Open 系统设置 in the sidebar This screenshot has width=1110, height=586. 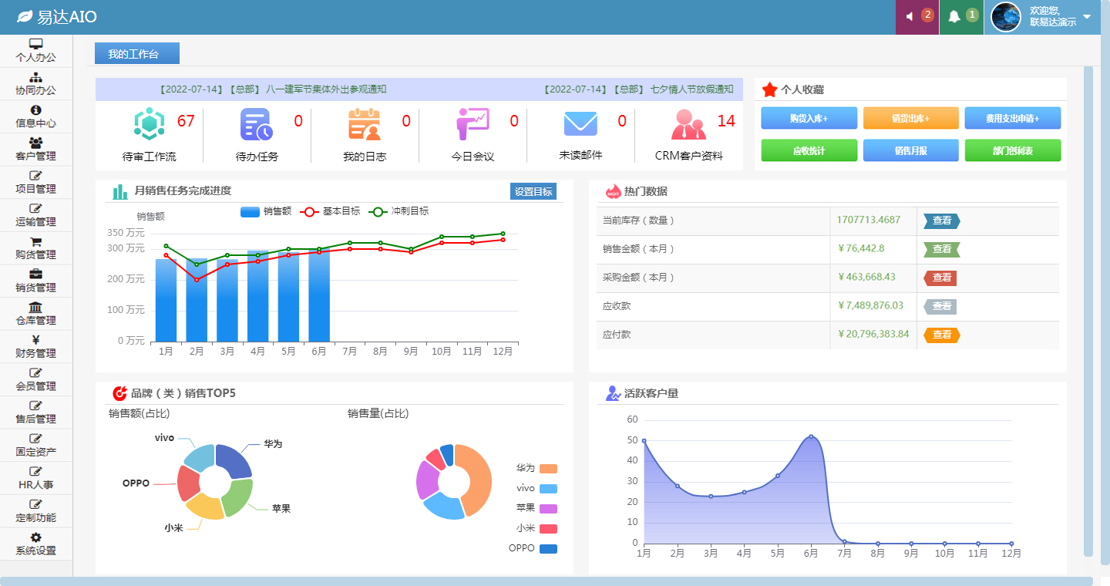36,544
